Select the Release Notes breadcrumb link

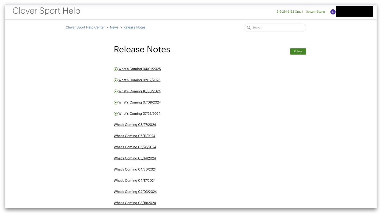click(x=134, y=27)
